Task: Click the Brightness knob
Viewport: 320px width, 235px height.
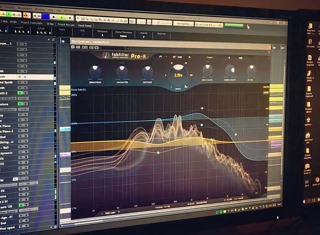Action: [x=95, y=72]
